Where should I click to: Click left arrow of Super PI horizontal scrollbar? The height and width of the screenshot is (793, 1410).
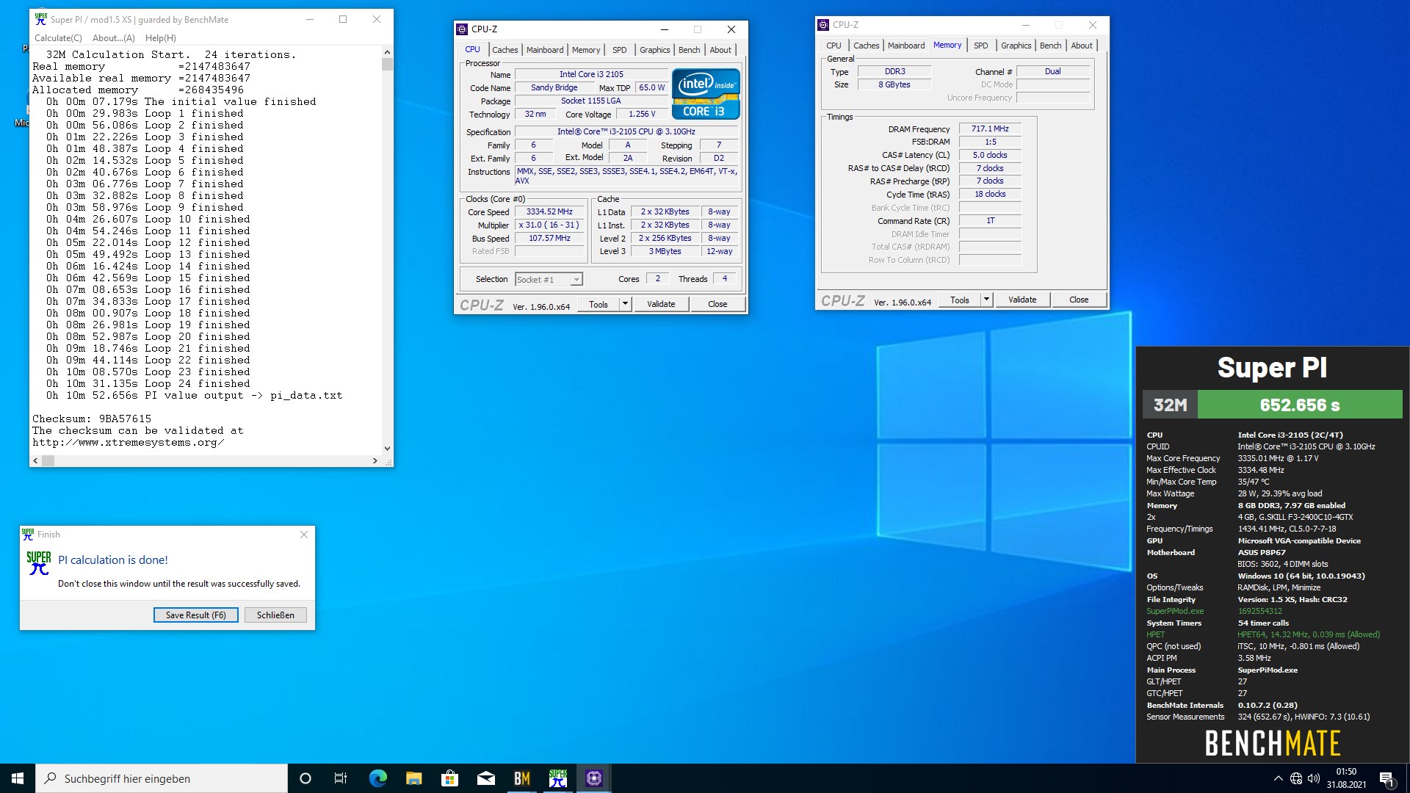[x=35, y=460]
